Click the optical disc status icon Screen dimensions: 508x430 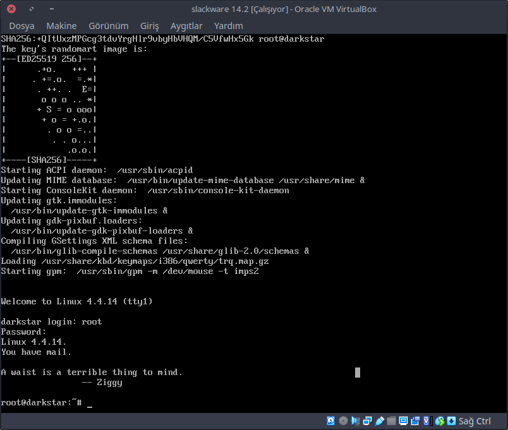point(344,421)
